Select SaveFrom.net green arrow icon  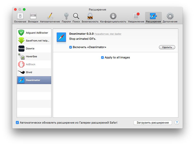[x=21, y=40]
